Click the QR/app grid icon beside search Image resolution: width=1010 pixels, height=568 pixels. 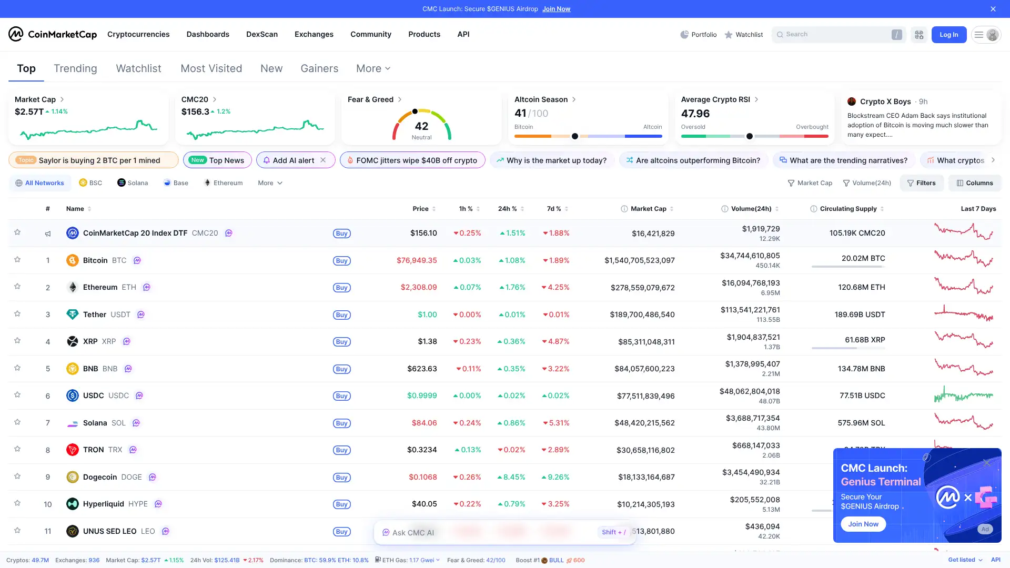(x=919, y=35)
